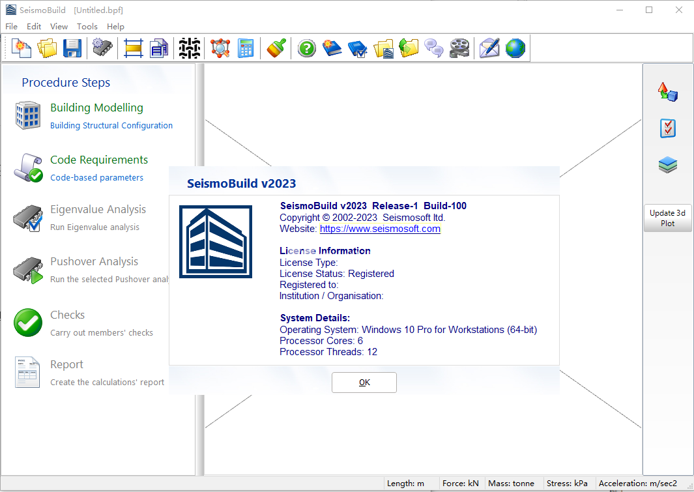The height and width of the screenshot is (492, 694).
Task: Open the calculator toolbar icon
Action: pos(246,48)
